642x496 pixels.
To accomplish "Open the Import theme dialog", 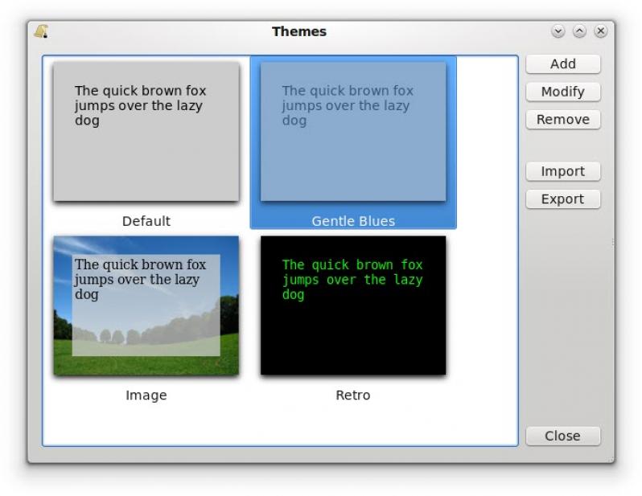I will tap(562, 171).
